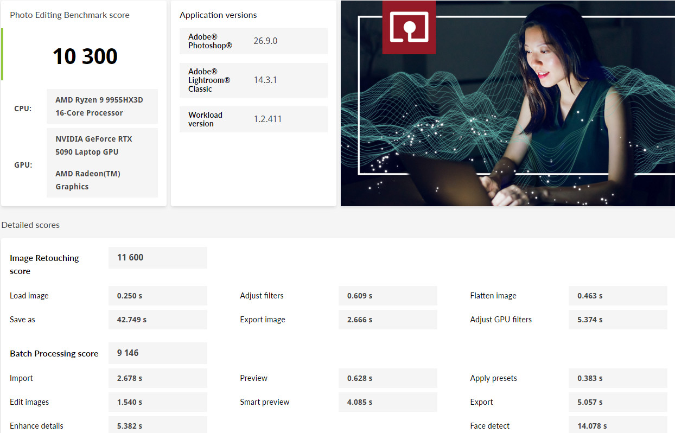This screenshot has height=433, width=675.
Task: Select the Export time 5.057 s
Action: point(590,402)
